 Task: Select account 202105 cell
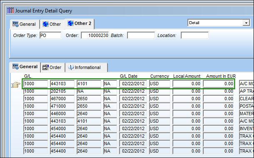(x=62, y=91)
